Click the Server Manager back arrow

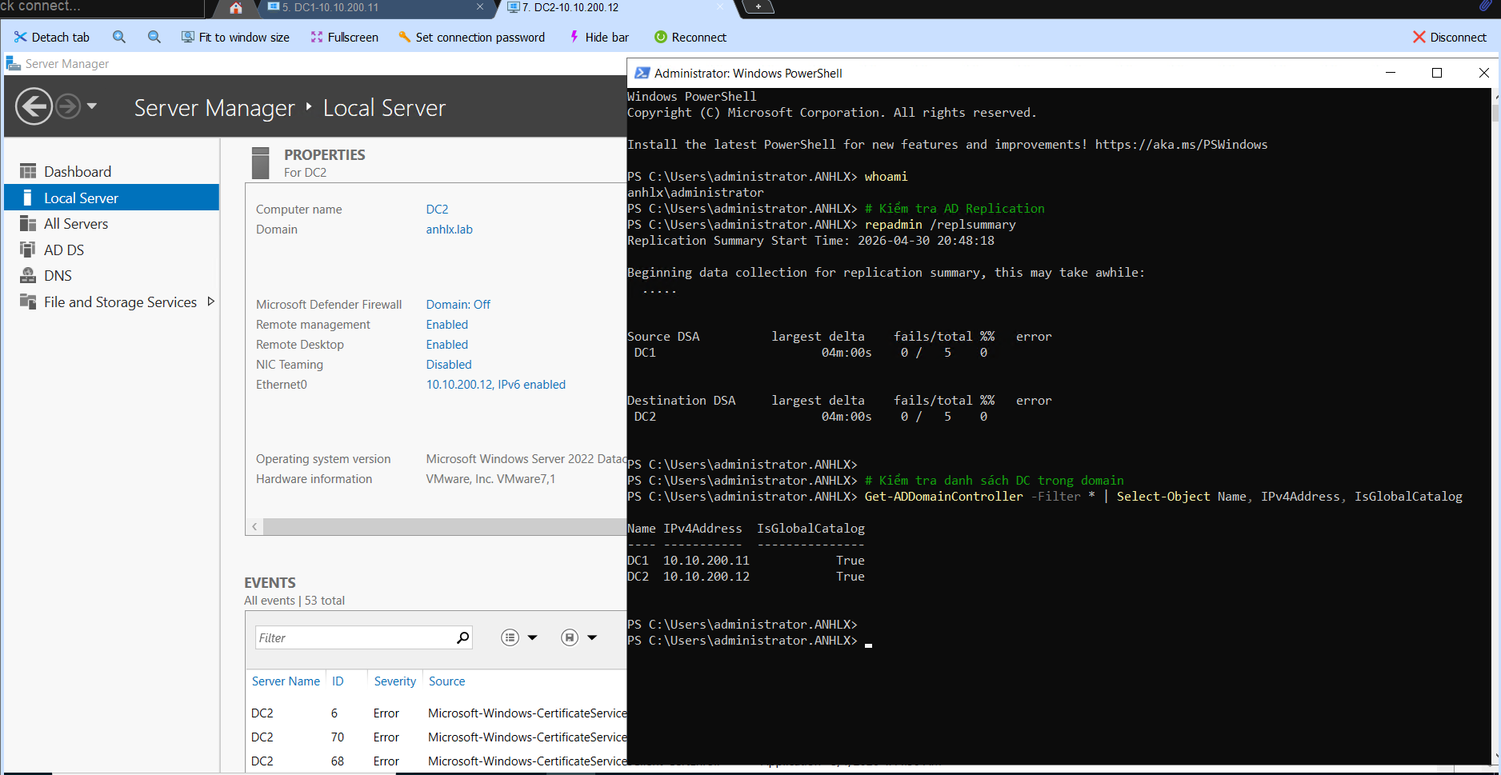(34, 106)
